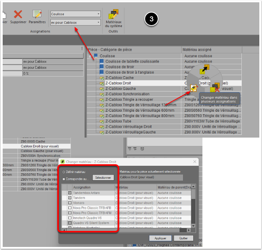Viewport: 262px width, 250px height.
Task: Click the Coulisse de tiroir blue icon
Action: click(102, 67)
